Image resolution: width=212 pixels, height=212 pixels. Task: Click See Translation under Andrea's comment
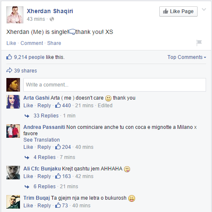(42, 140)
